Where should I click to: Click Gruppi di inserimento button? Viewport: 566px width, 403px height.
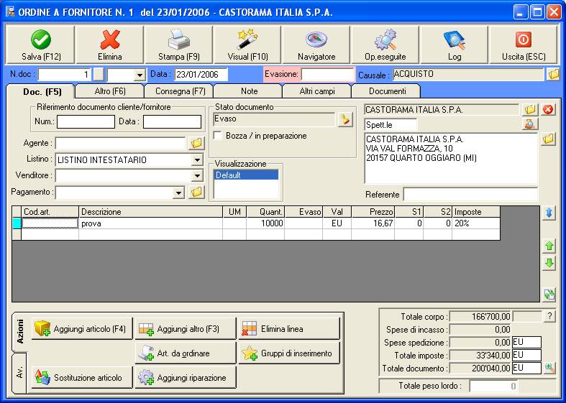point(289,353)
